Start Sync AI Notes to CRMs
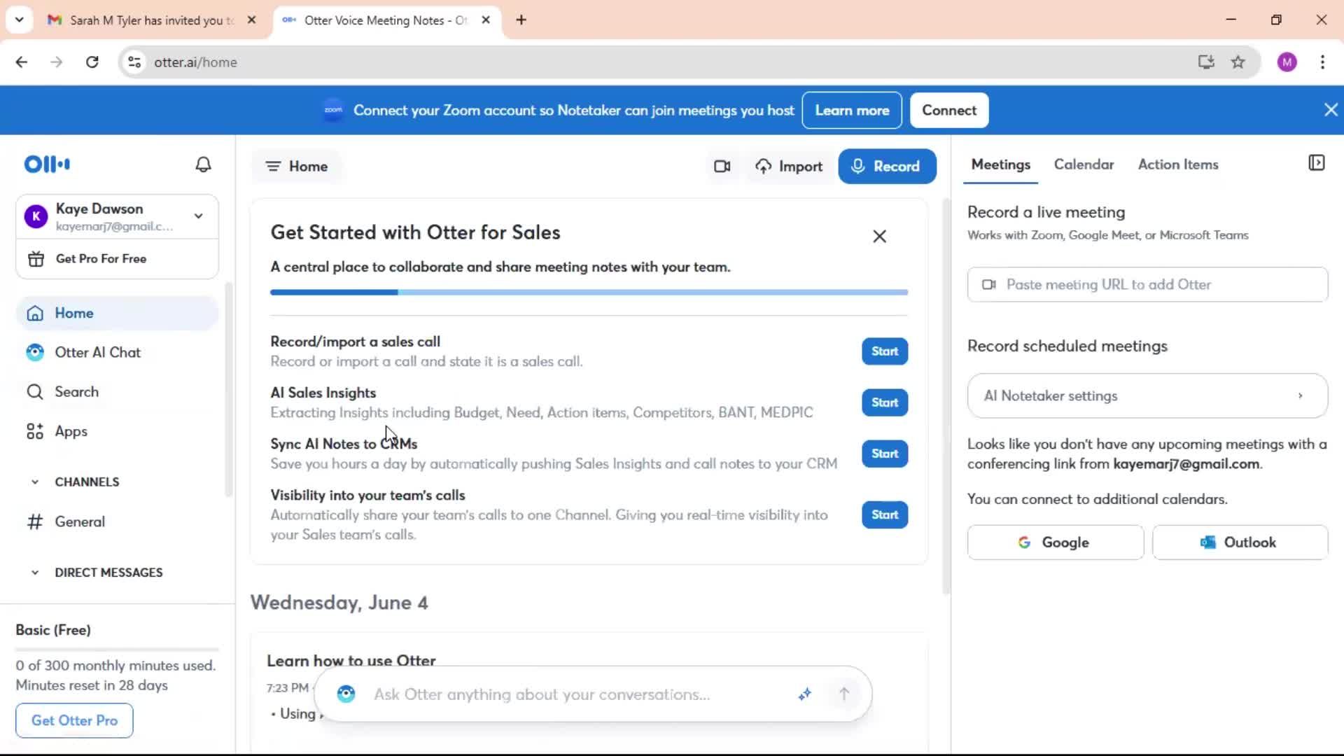Screen dimensions: 1344x756 [885, 454]
